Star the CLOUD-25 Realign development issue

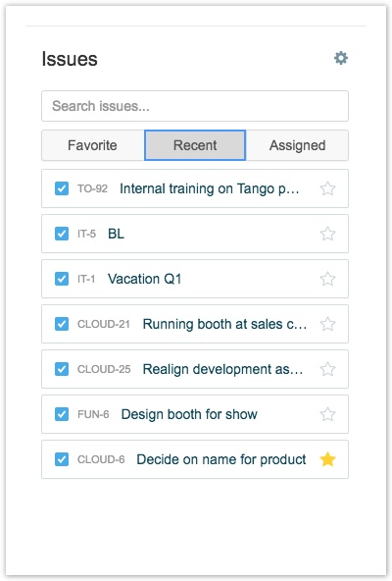click(327, 369)
